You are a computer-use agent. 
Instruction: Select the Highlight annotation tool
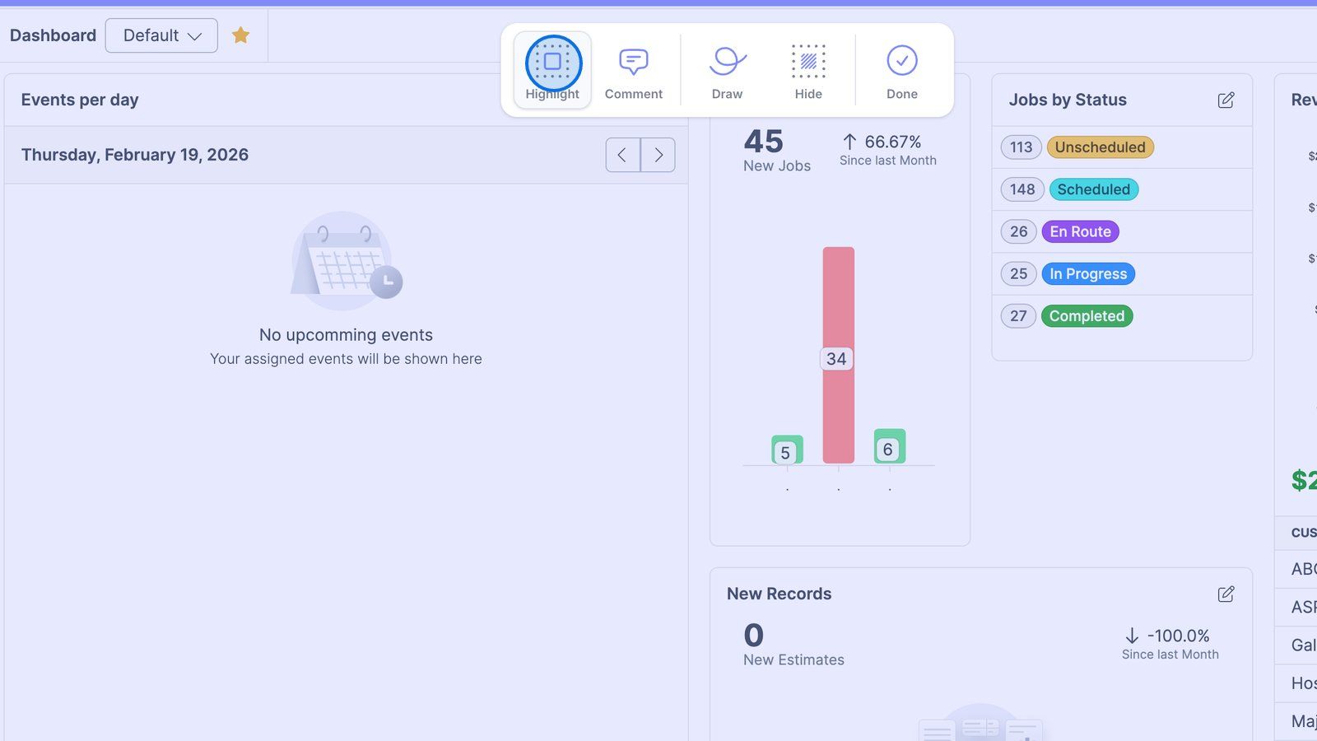(x=552, y=70)
